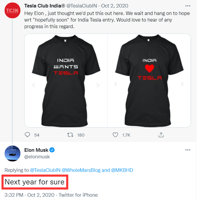Open the Tesla Club India avatar
The width and height of the screenshot is (197, 200).
coord(12,12)
